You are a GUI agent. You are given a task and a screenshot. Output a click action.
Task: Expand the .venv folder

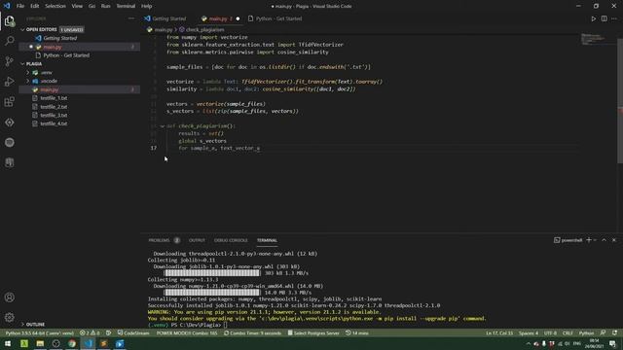(x=47, y=73)
